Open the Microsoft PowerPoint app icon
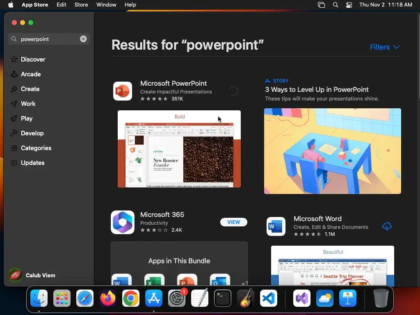 (123, 91)
